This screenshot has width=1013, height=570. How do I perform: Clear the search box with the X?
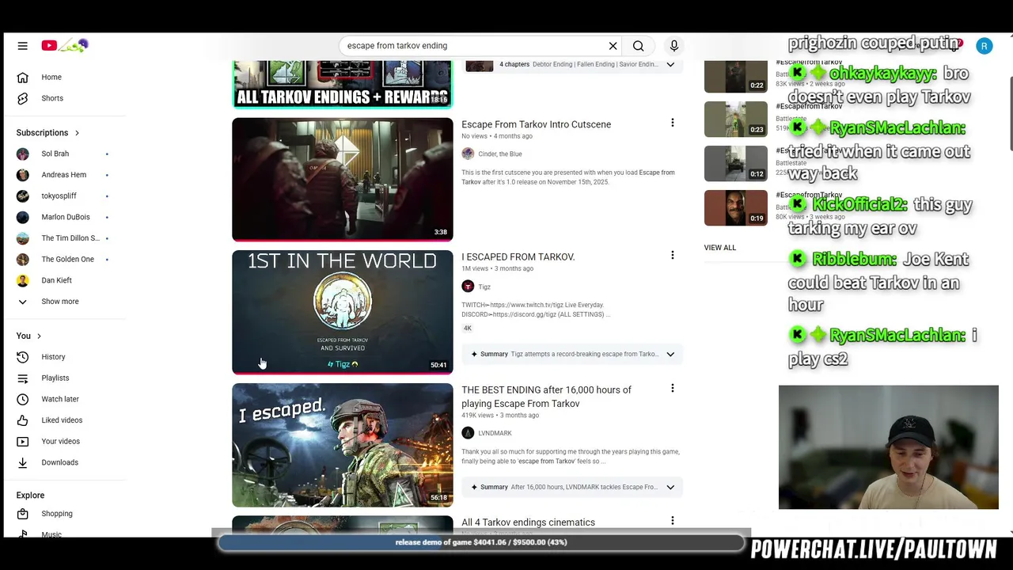pos(613,46)
